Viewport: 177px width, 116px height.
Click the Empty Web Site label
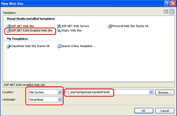click(71, 31)
